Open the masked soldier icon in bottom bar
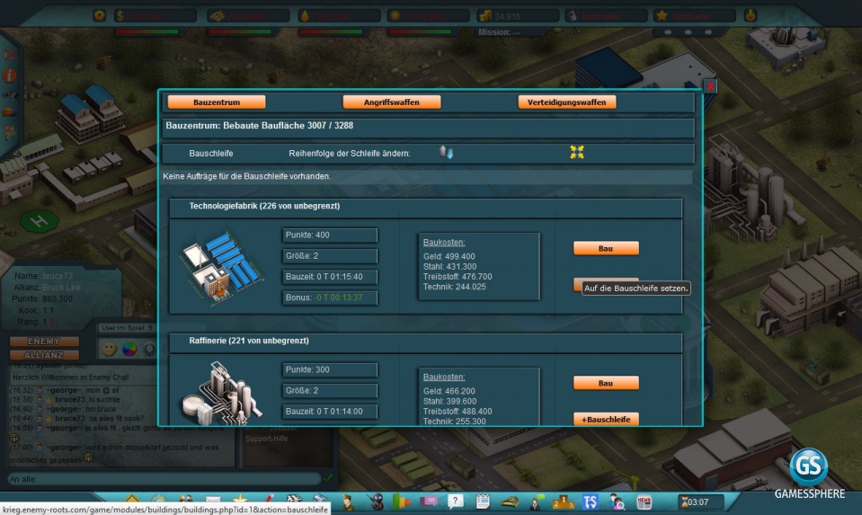The height and width of the screenshot is (515, 862). click(376, 502)
